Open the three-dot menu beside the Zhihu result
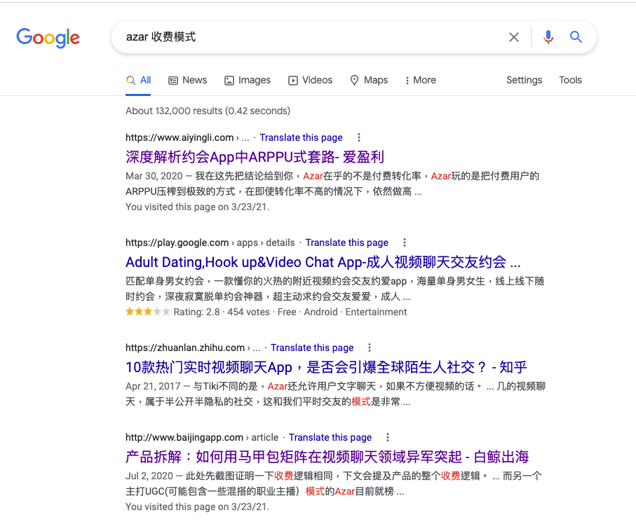This screenshot has height=522, width=636. click(370, 348)
